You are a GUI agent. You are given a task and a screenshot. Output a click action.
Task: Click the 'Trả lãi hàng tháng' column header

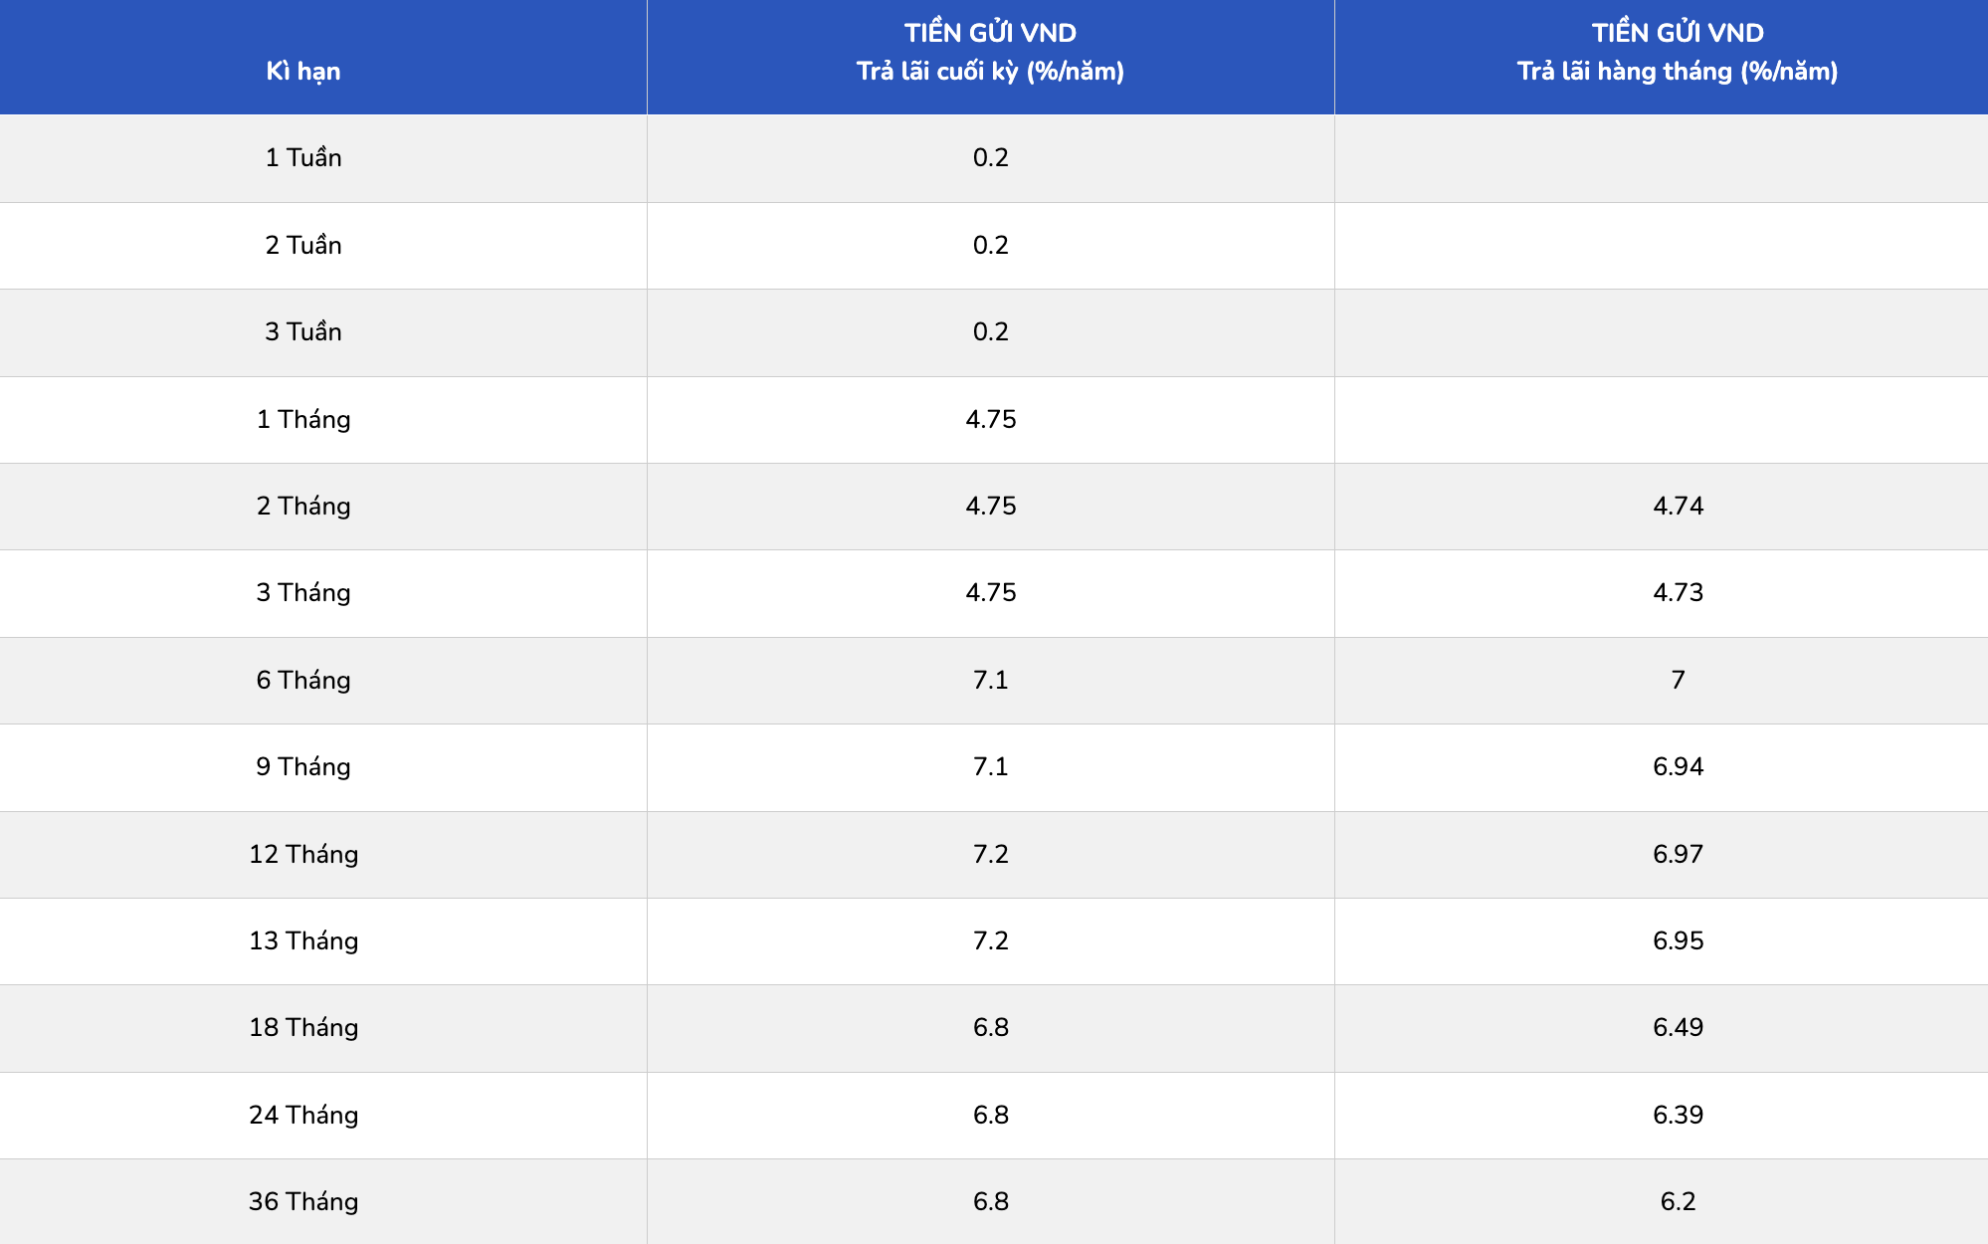point(1678,53)
